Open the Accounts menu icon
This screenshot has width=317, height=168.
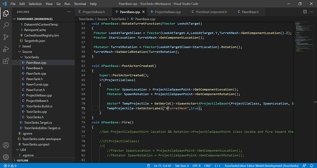coord(6,145)
